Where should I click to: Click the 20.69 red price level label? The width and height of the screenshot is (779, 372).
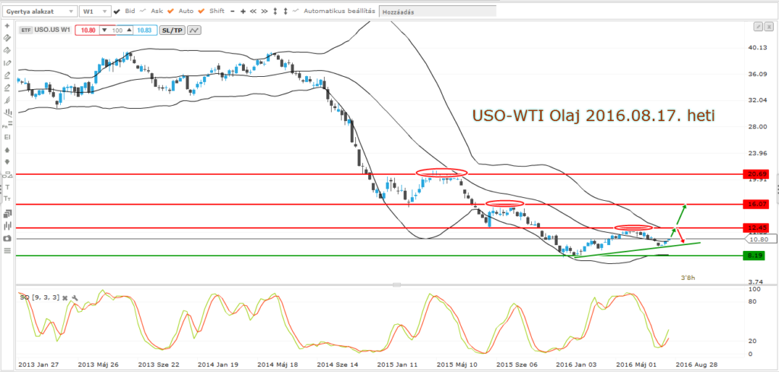click(x=755, y=174)
